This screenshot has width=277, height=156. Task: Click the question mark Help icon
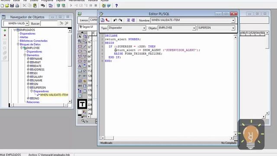click(116, 6)
